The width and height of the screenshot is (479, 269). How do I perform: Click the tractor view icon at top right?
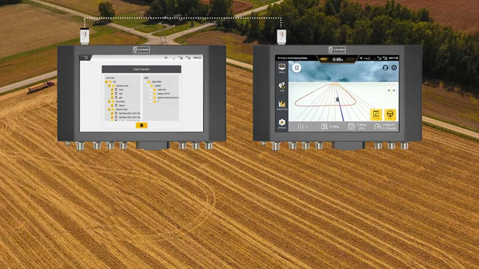(x=385, y=68)
